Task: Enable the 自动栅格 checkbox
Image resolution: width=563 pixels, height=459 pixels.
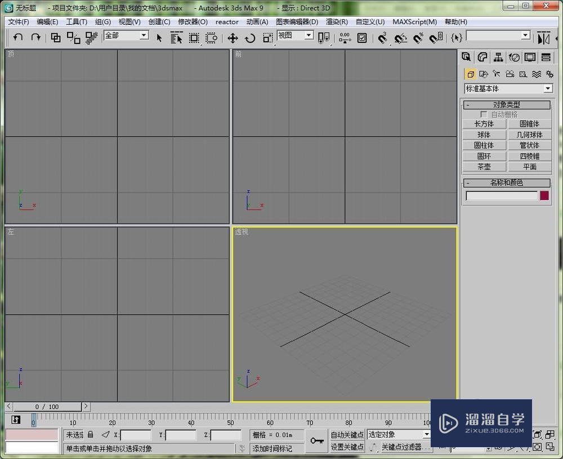Action: pyautogui.click(x=484, y=114)
